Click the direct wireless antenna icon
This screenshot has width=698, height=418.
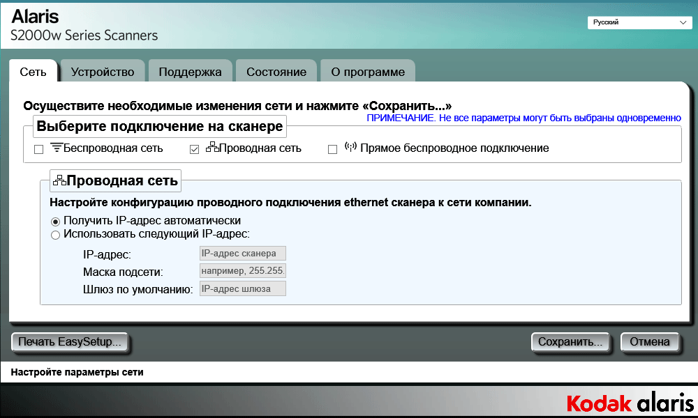click(x=351, y=146)
